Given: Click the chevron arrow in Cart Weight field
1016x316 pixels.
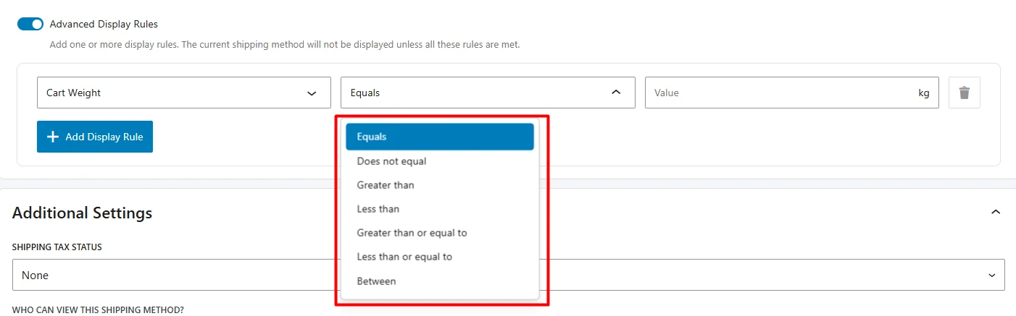Looking at the screenshot, I should pos(312,93).
